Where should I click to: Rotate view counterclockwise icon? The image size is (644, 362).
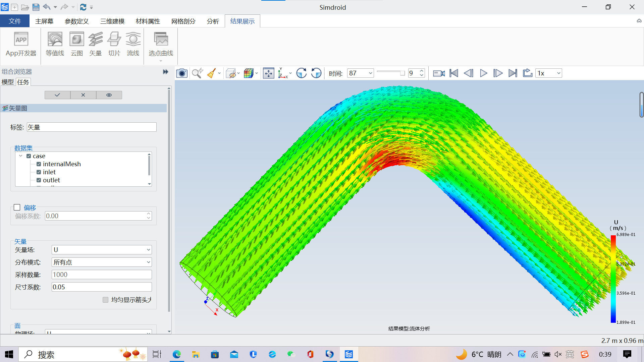pyautogui.click(x=316, y=73)
